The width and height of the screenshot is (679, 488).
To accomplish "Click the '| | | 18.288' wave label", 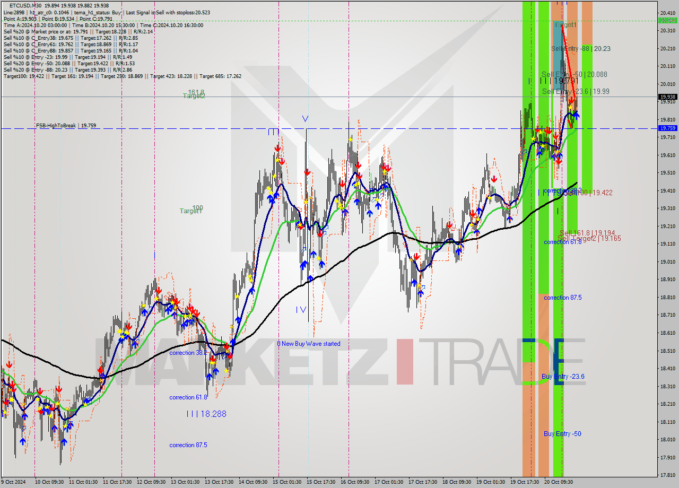I will 206,414.
